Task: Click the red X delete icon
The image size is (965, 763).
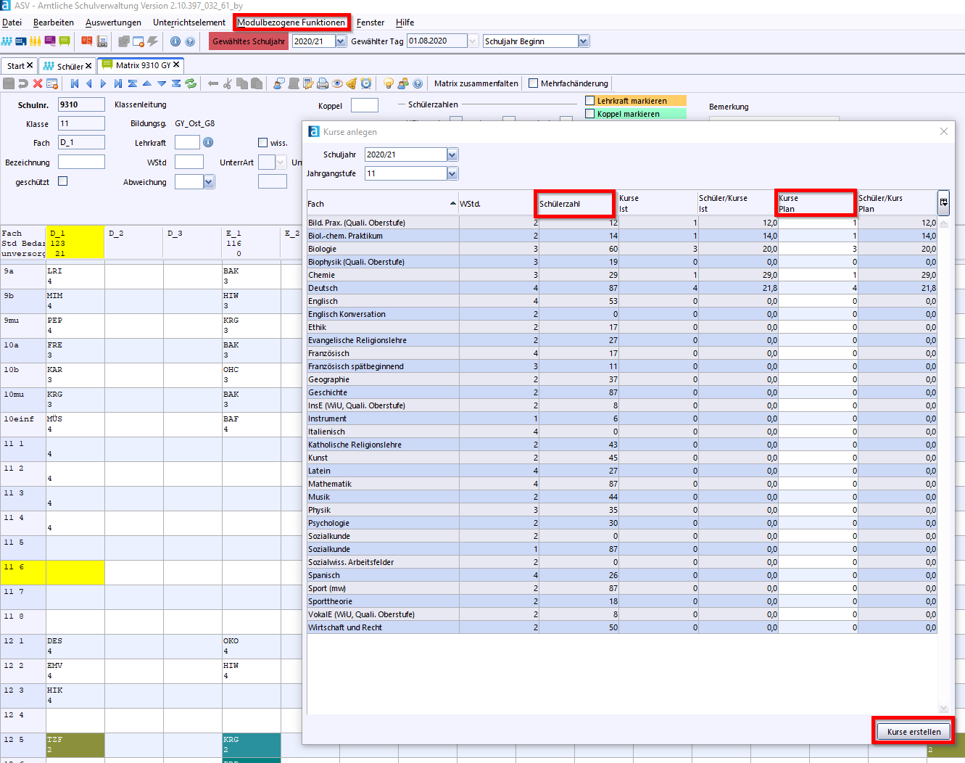Action: pos(38,83)
